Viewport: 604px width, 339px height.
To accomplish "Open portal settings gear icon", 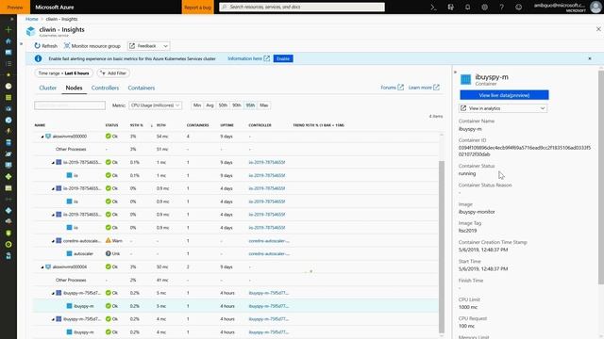I will (484, 7).
